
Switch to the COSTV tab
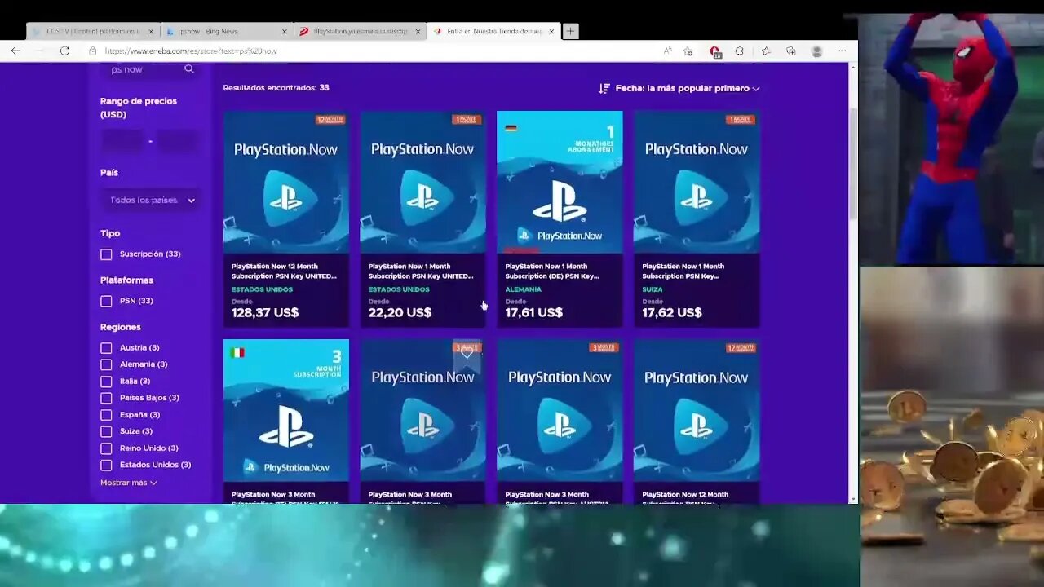(92, 31)
